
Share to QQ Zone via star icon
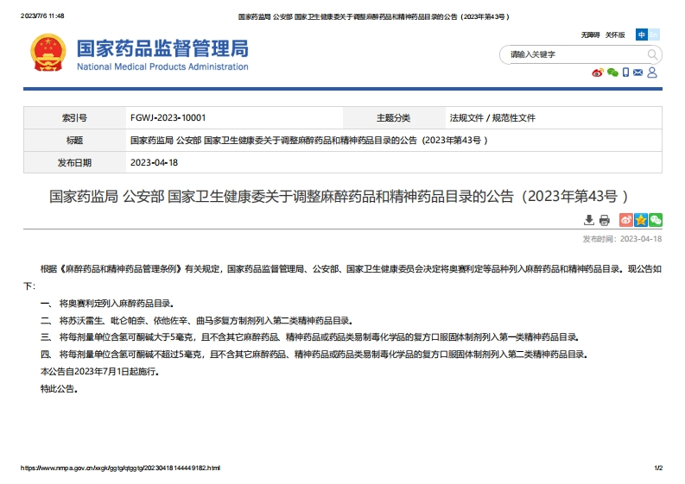pyautogui.click(x=640, y=220)
